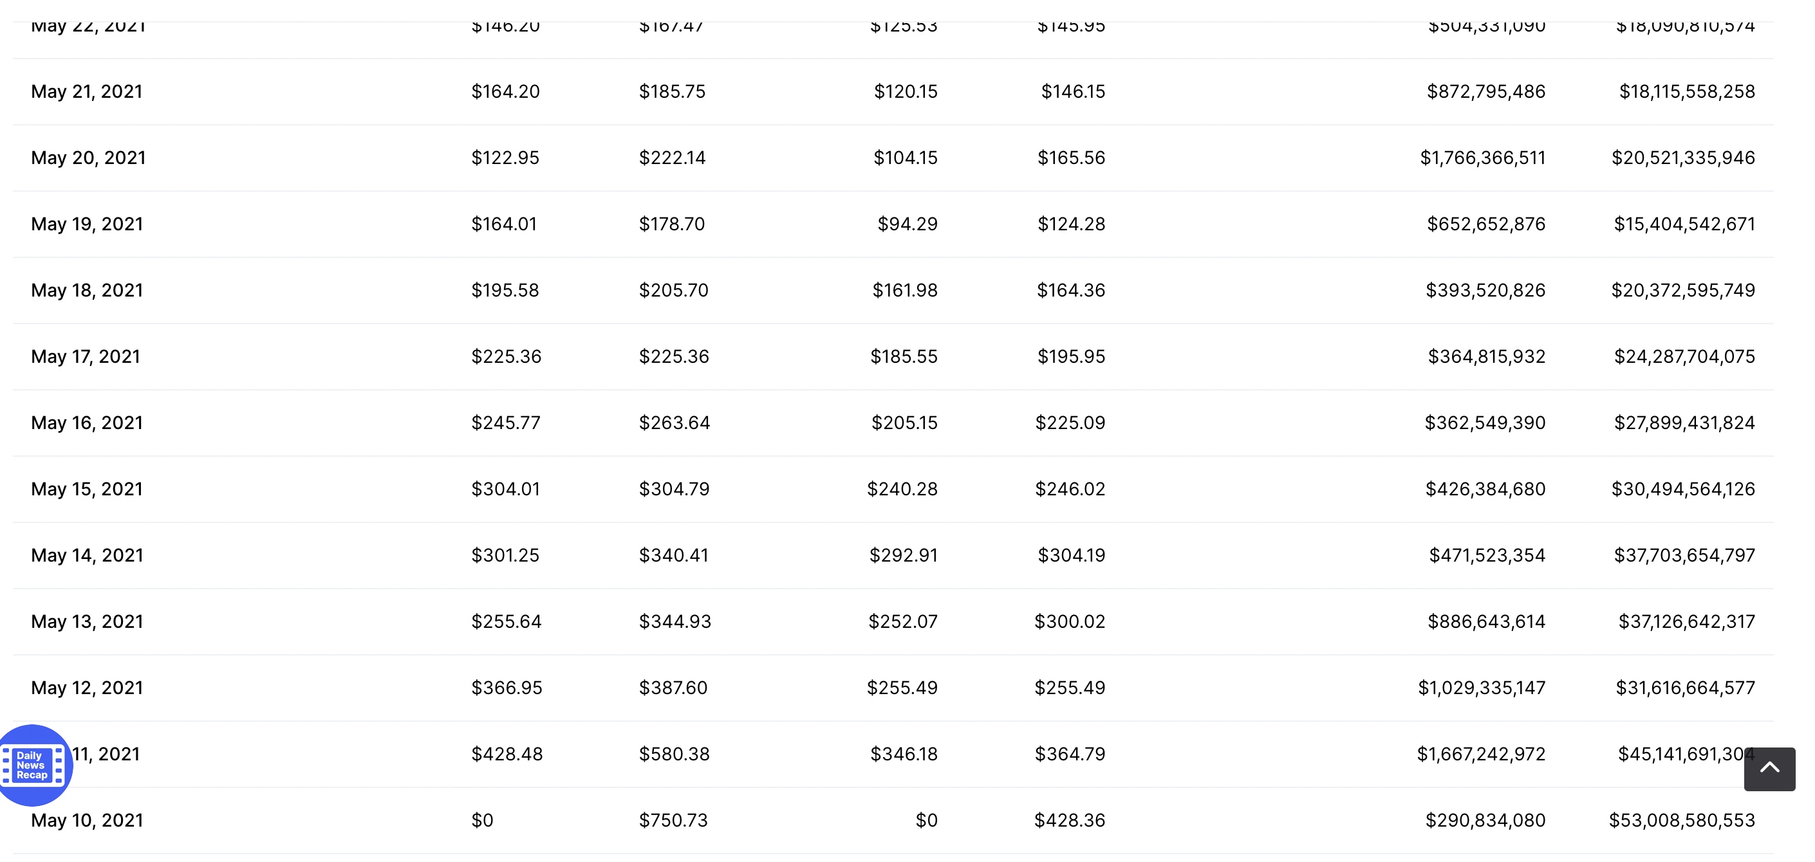
Task: Click the $222.14 high value for May 20
Action: click(672, 158)
